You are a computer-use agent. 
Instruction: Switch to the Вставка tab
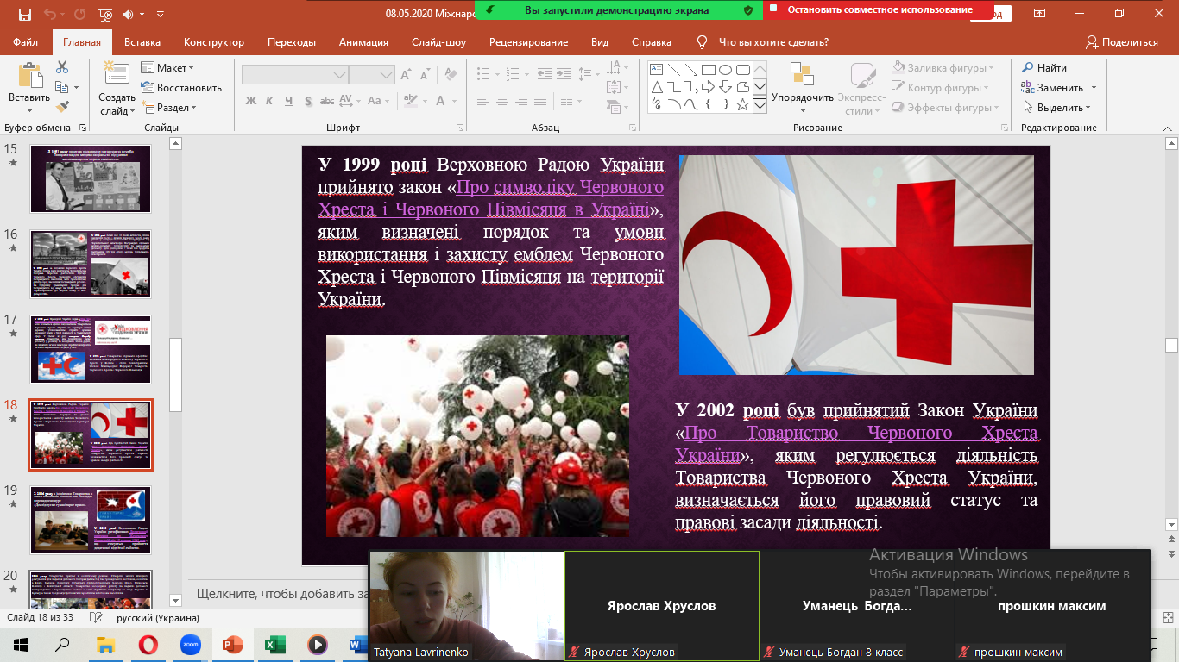point(142,42)
